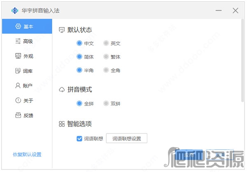This screenshot has width=247, height=172.
Task: Choose 繁体 traditional Chinese option
Action: pos(106,57)
